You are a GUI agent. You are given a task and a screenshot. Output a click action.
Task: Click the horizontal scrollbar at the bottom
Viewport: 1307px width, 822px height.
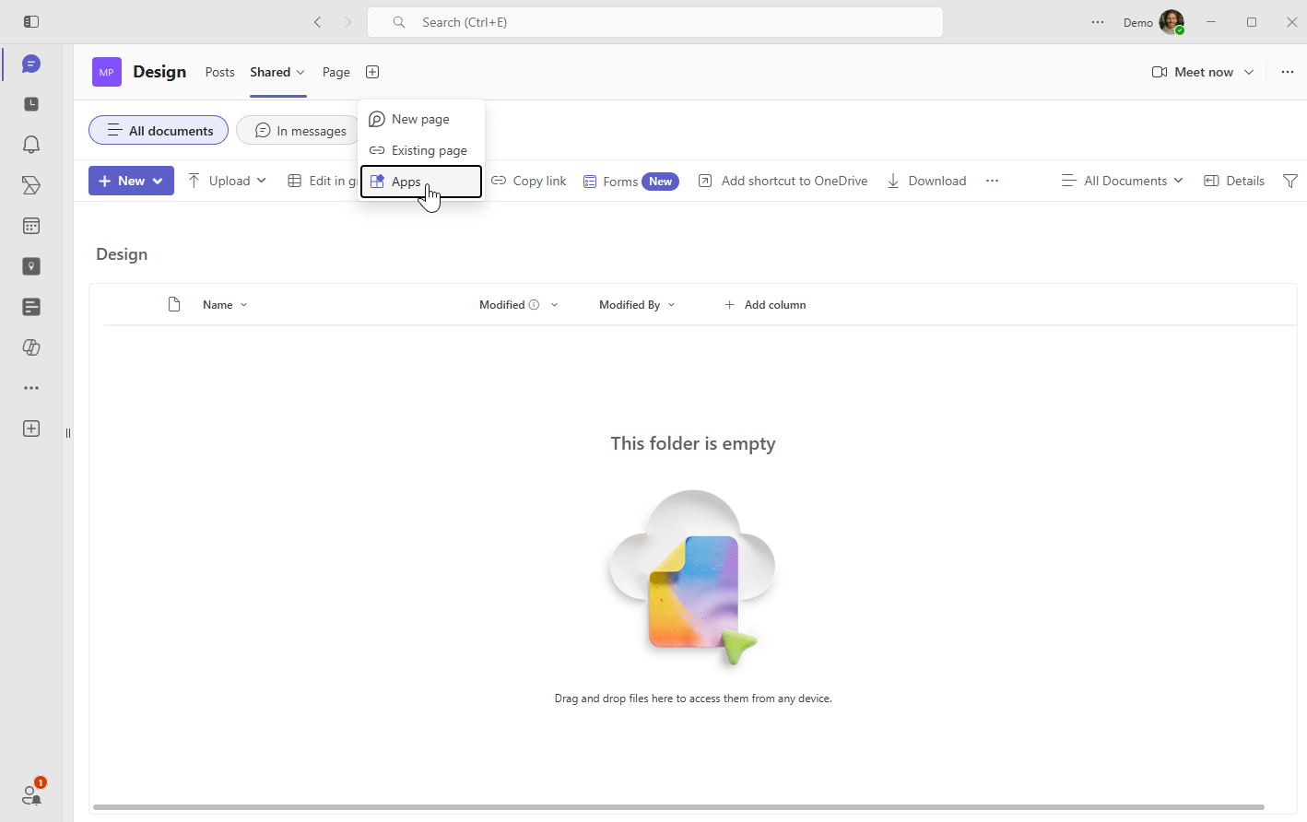coord(678,807)
